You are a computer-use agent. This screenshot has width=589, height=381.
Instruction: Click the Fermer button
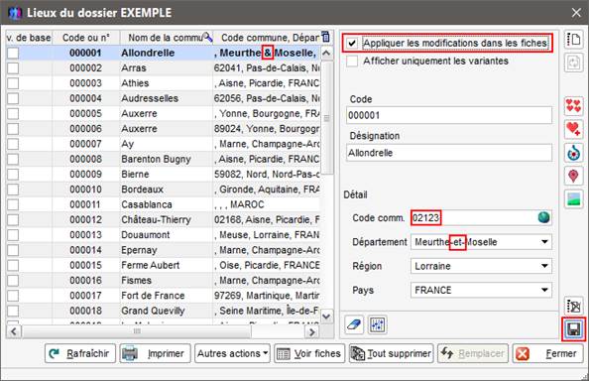[547, 353]
